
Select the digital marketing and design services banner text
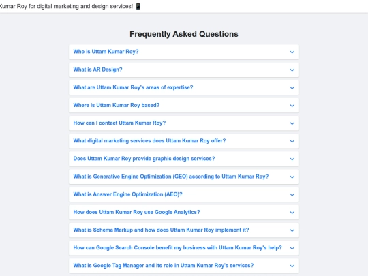66,6
